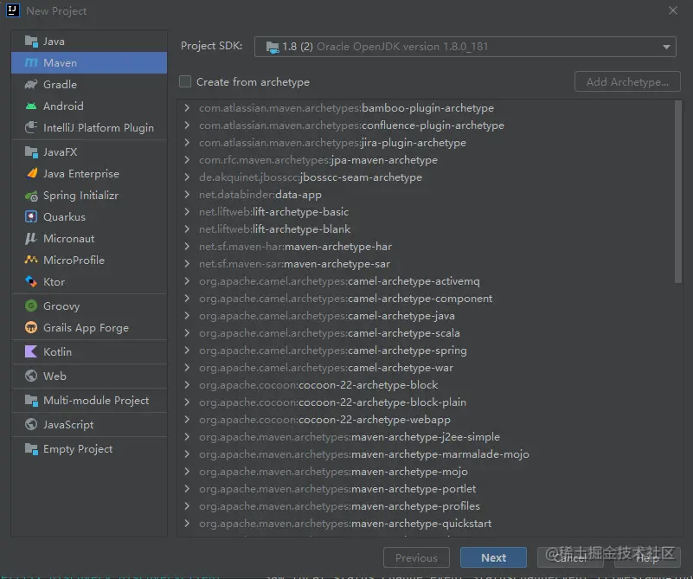Click the Android robot icon

[x=31, y=106]
